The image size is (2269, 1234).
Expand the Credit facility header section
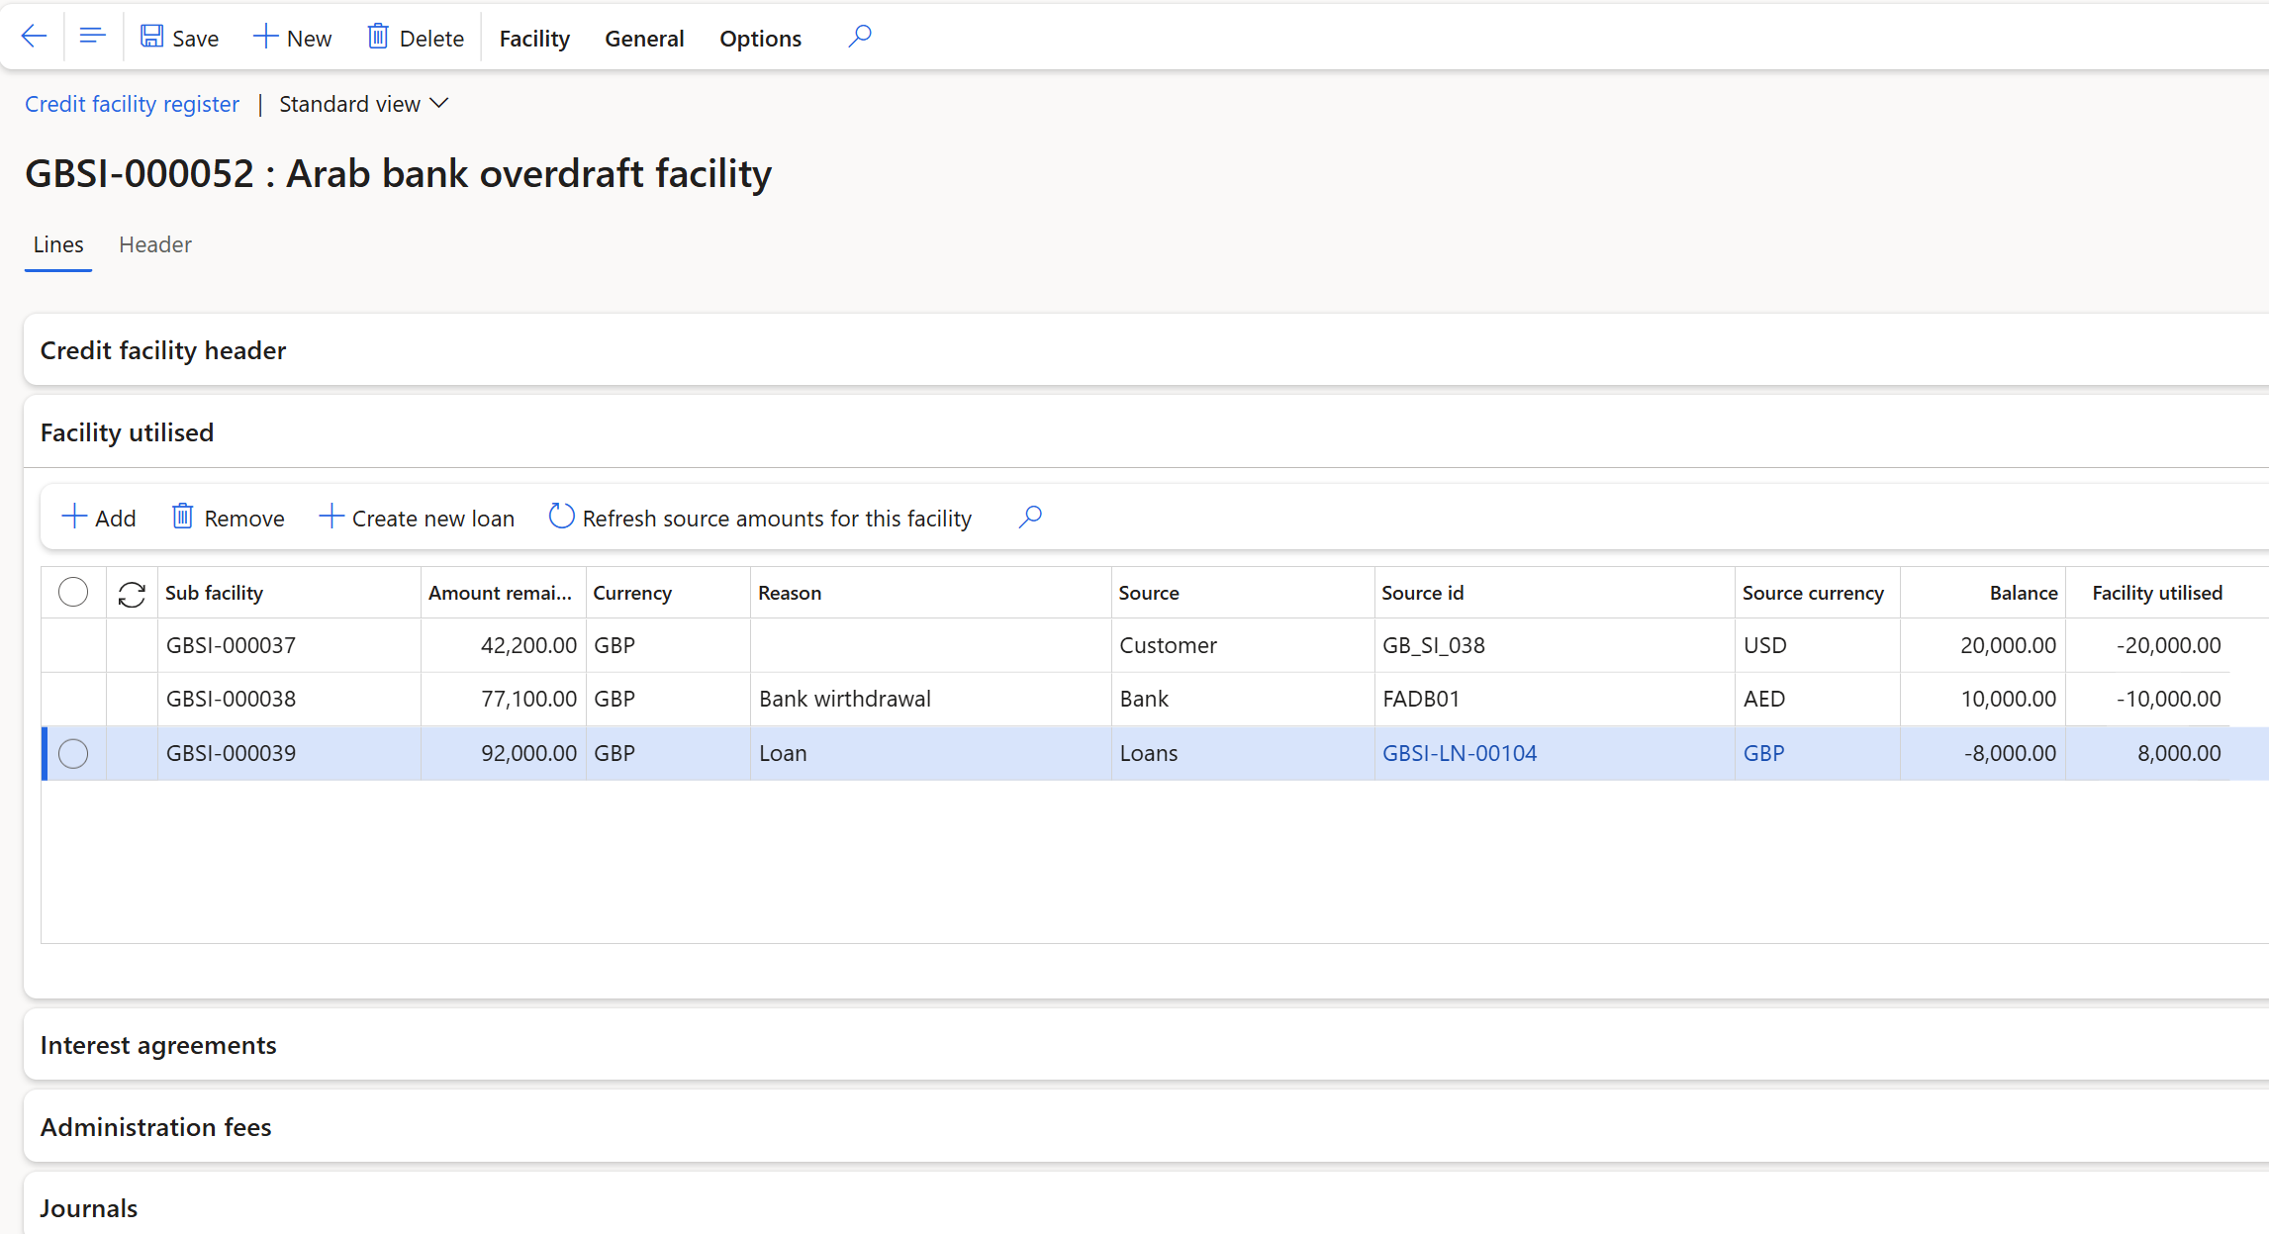(x=1146, y=350)
